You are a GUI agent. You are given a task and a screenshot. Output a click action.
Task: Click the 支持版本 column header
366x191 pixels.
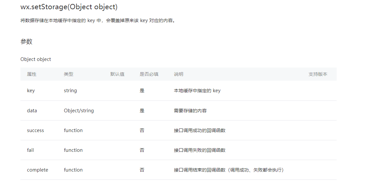(x=318, y=74)
